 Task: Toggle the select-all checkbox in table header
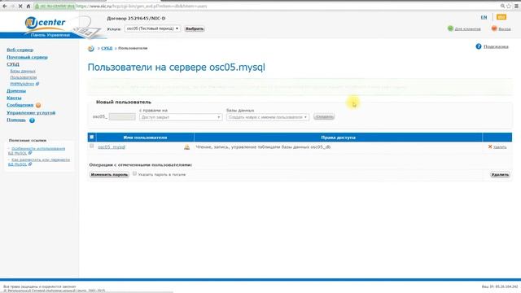92,137
